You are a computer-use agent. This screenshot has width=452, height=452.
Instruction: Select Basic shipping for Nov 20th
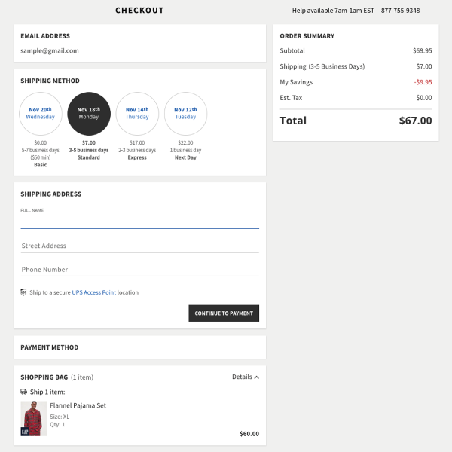(40, 114)
